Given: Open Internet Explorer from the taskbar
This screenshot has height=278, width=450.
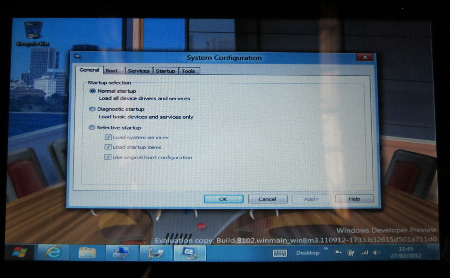Looking at the screenshot, I should pyautogui.click(x=53, y=253).
